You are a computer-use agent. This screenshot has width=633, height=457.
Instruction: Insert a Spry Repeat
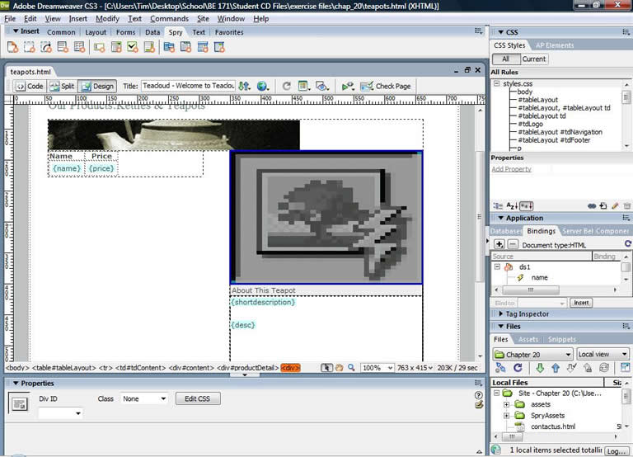[46, 47]
